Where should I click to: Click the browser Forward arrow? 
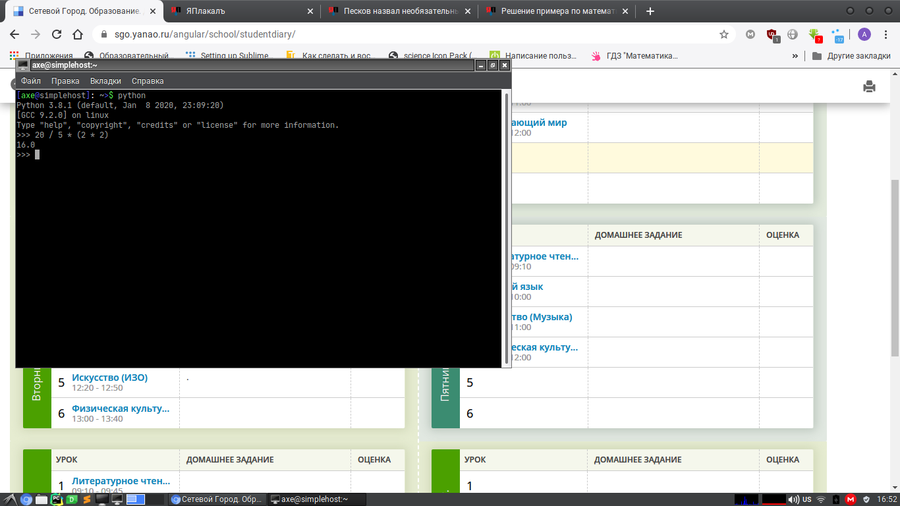pos(36,34)
